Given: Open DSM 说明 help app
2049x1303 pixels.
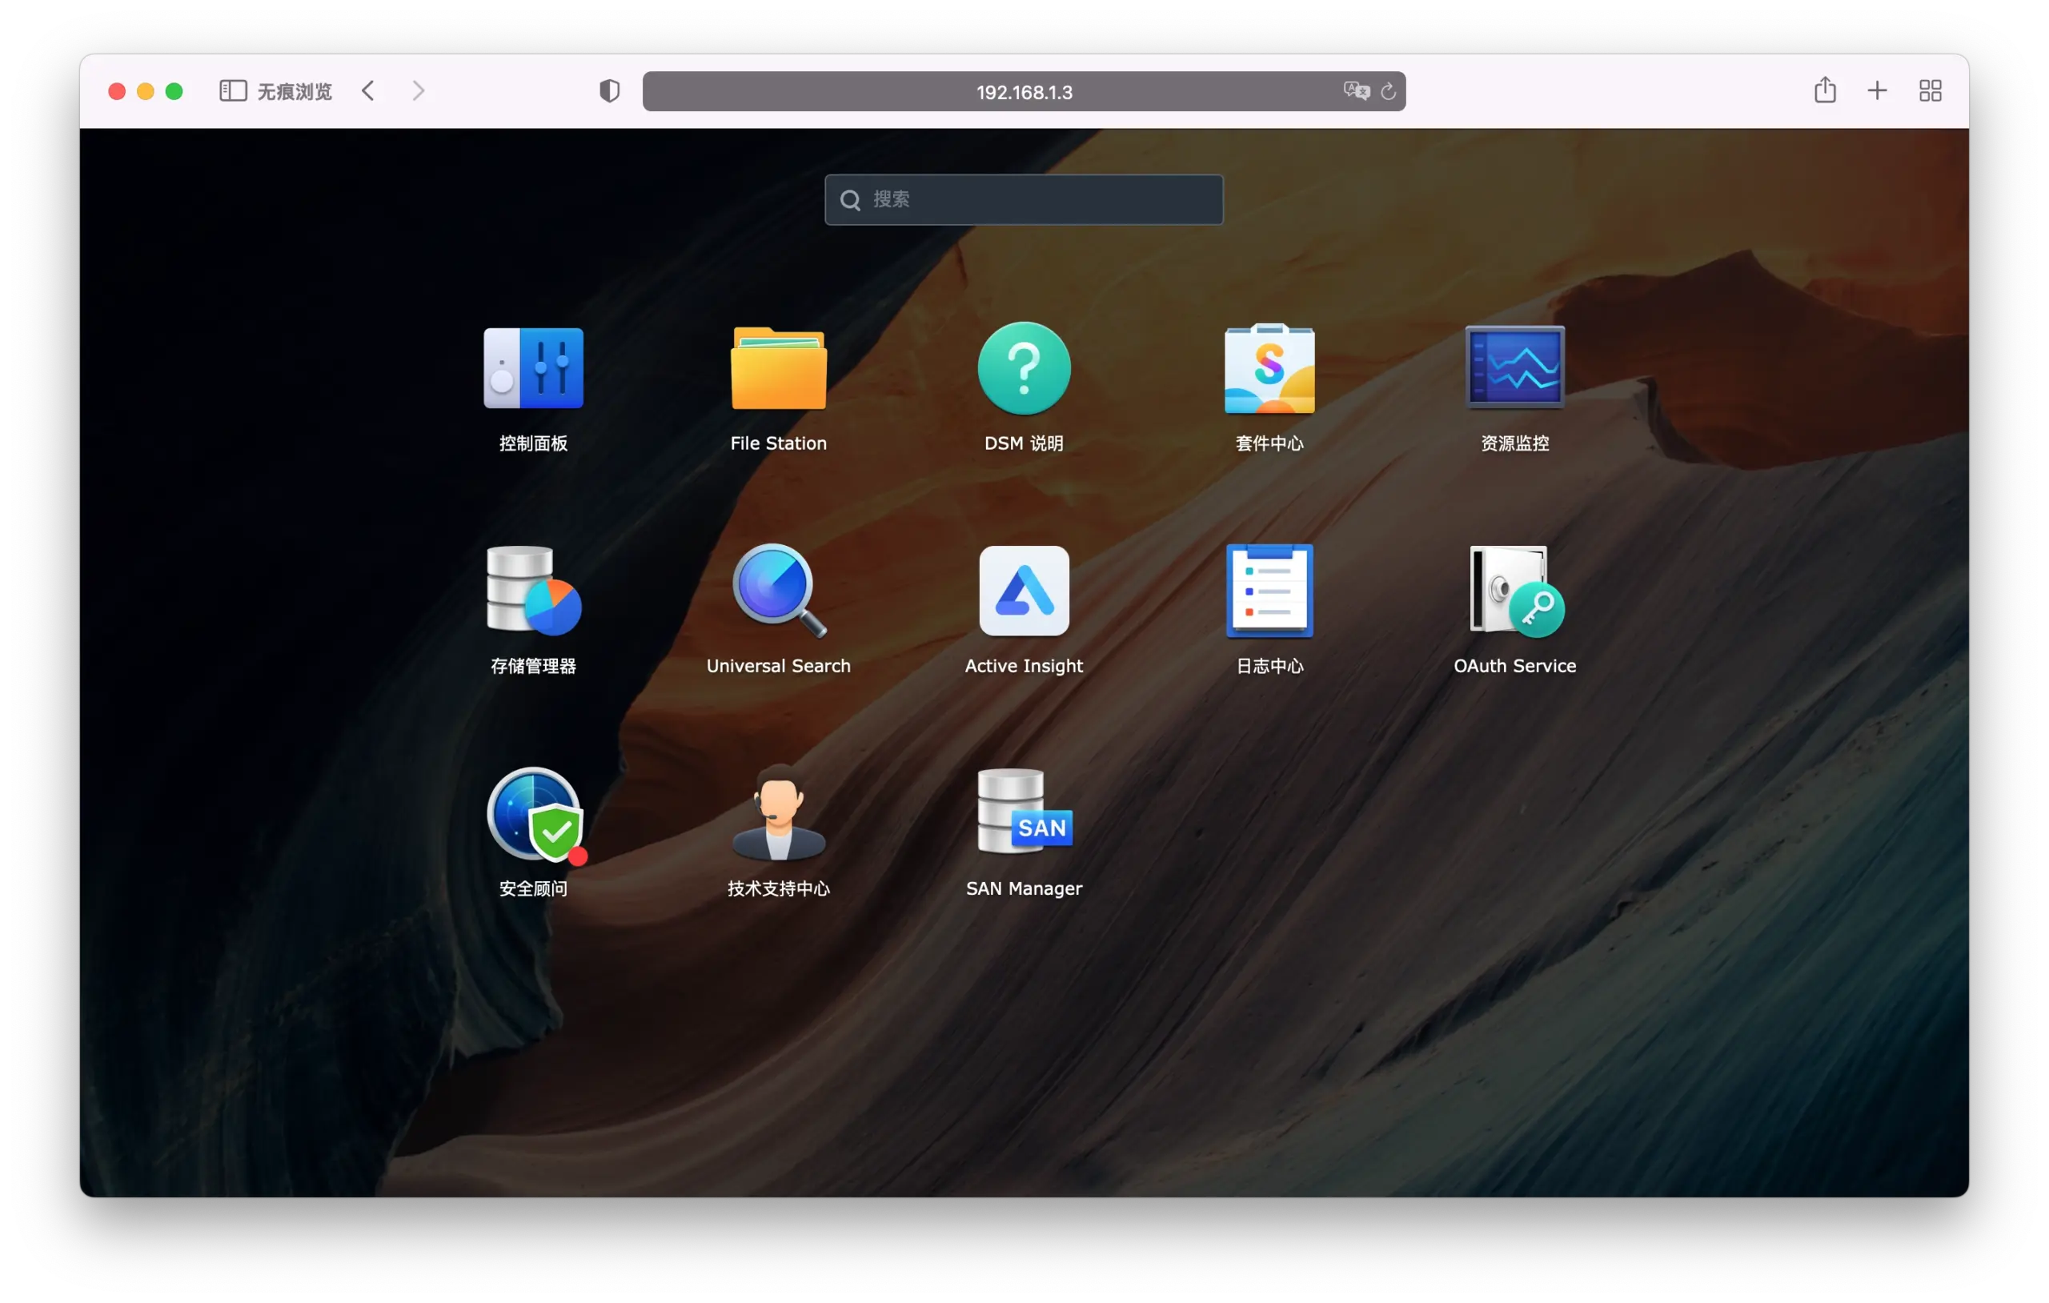Looking at the screenshot, I should tap(1024, 368).
